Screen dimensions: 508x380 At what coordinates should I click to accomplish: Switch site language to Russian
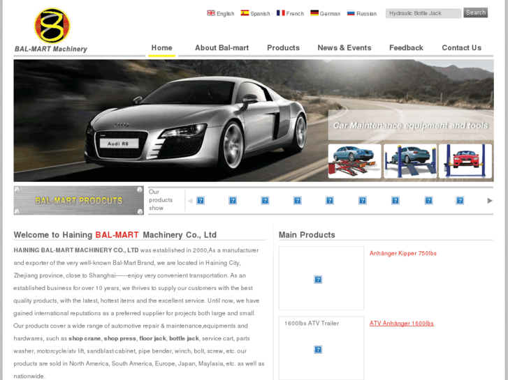pos(366,13)
